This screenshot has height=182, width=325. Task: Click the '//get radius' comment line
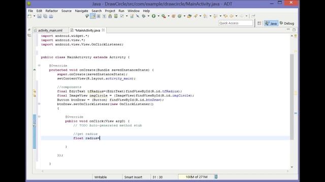coord(85,134)
